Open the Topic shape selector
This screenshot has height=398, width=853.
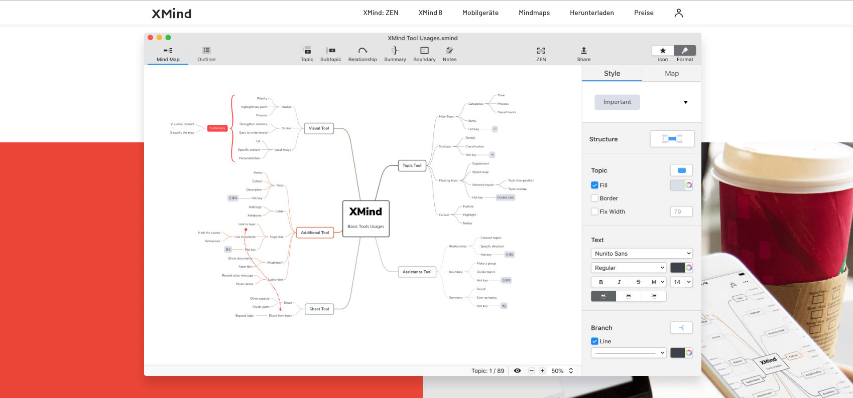[681, 170]
